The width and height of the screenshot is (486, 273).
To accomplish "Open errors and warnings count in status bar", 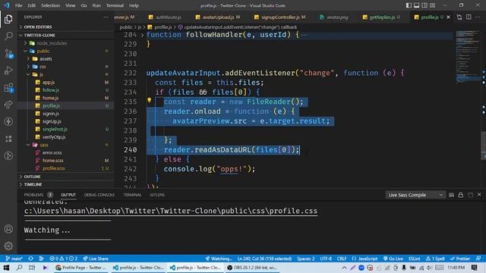I will [64, 259].
